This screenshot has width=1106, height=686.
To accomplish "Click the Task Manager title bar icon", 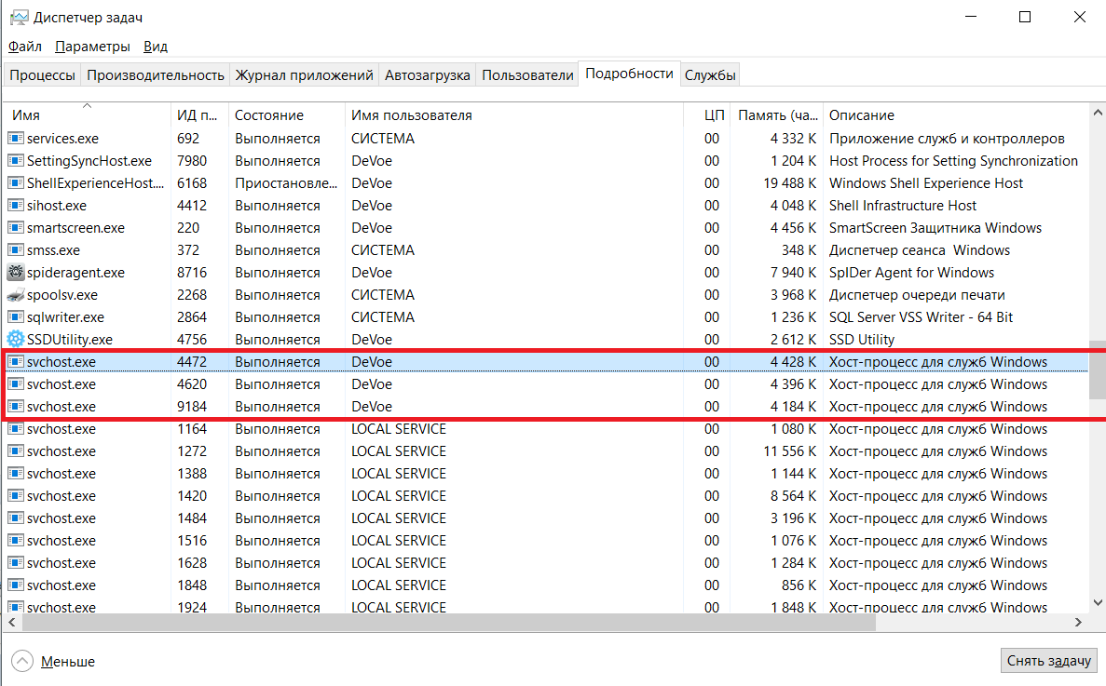I will coord(17,18).
